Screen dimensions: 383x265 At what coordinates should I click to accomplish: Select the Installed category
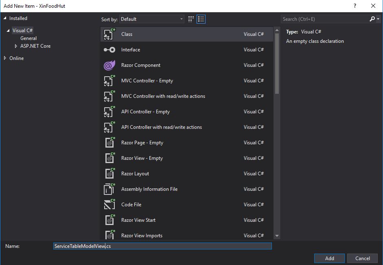coord(18,18)
